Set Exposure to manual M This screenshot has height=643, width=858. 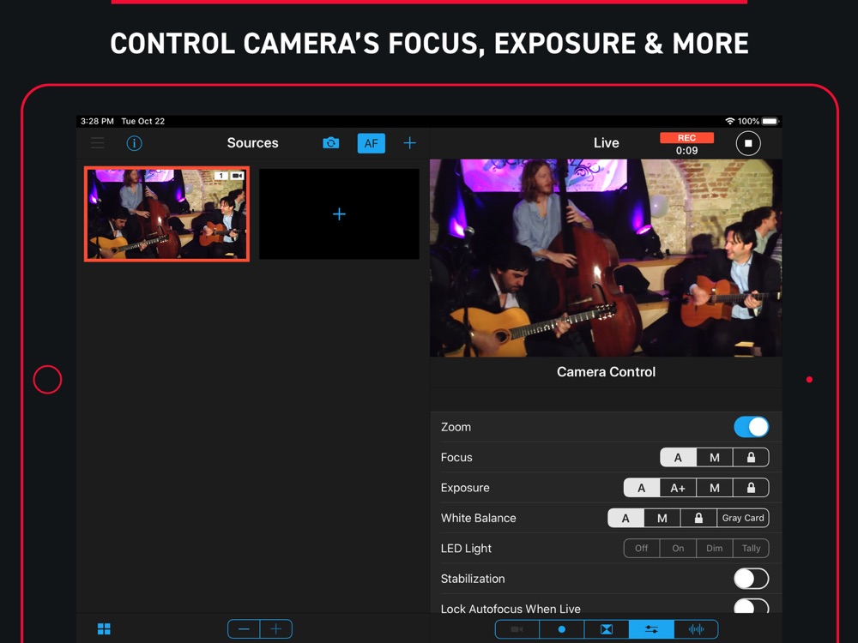click(715, 488)
